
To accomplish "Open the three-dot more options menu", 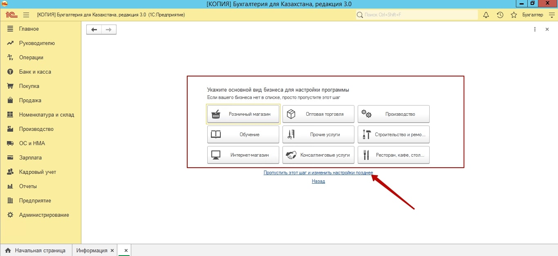I will point(535,29).
